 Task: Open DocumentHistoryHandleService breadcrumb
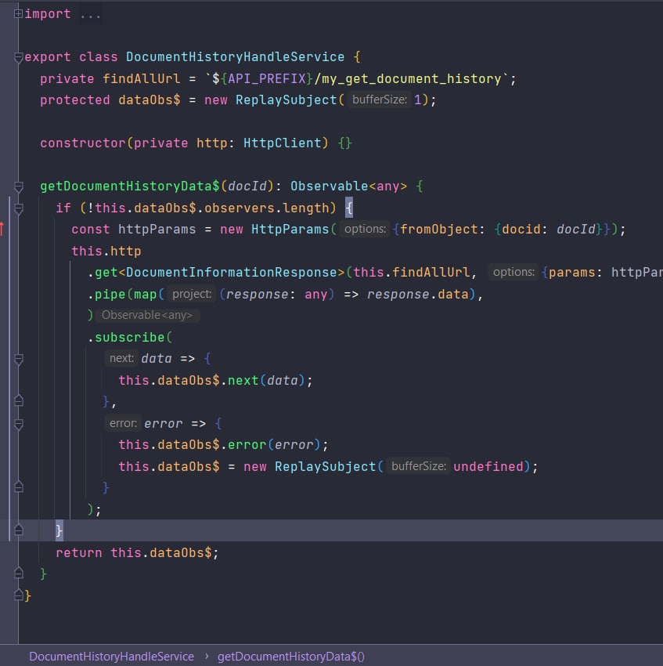[x=111, y=657]
